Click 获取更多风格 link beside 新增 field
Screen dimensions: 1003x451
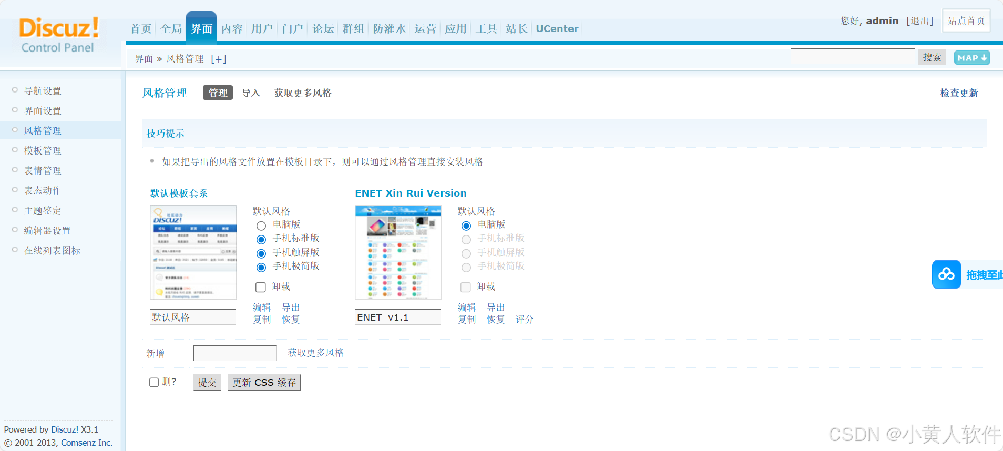coord(316,353)
